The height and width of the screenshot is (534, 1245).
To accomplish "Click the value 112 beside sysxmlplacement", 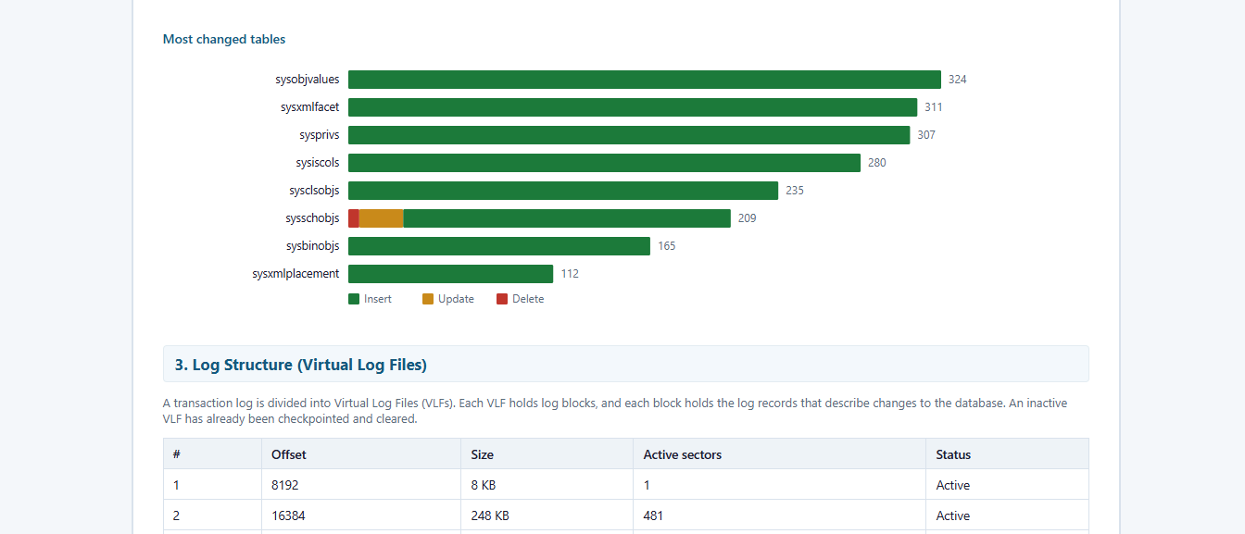I will 570,274.
